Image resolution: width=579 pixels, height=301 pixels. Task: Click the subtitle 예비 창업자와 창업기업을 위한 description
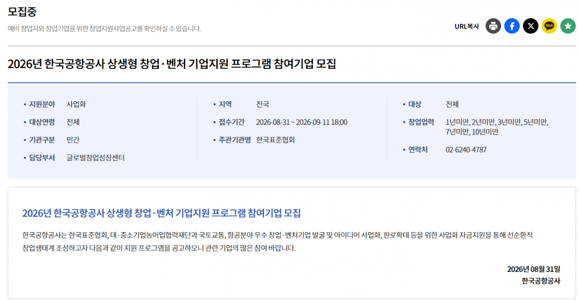104,28
